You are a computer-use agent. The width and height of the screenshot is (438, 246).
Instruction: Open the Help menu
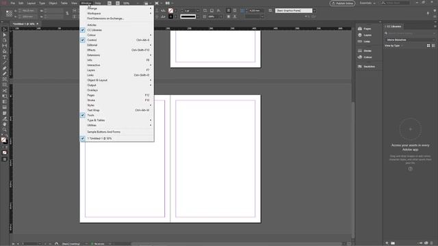(98, 3)
